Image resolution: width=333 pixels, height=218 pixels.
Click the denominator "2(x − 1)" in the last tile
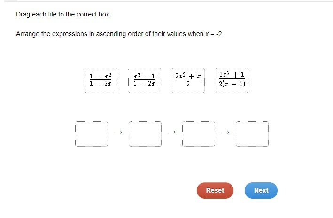232,85
